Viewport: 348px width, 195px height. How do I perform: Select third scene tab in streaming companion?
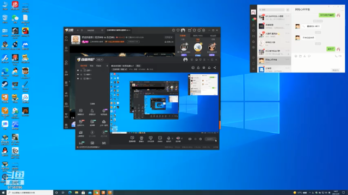98,66
